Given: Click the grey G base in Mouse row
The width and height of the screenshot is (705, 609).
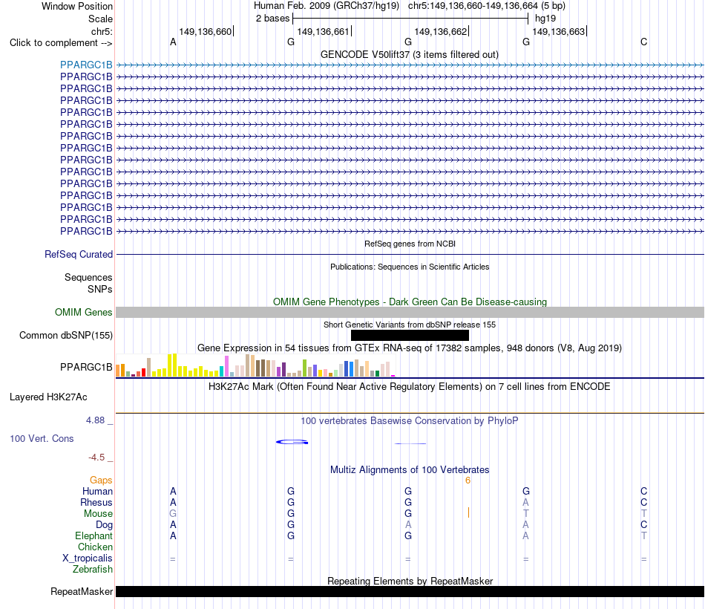Looking at the screenshot, I should (173, 514).
